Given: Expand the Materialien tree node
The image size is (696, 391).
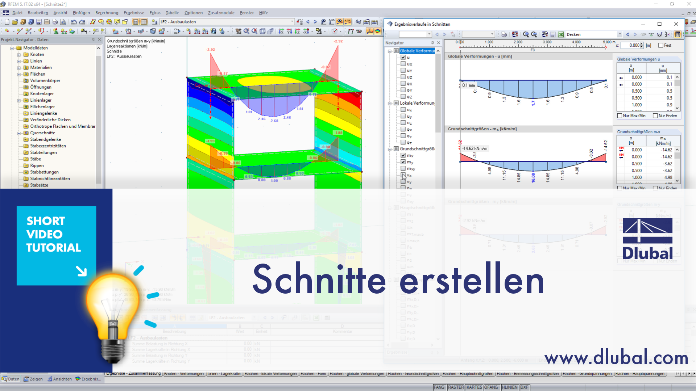Looking at the screenshot, I should tap(19, 68).
